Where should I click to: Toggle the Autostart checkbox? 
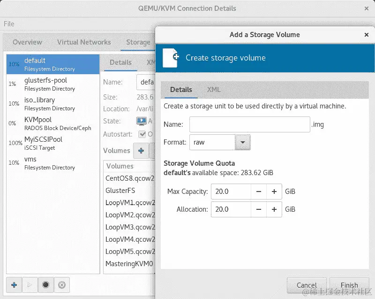click(x=142, y=134)
